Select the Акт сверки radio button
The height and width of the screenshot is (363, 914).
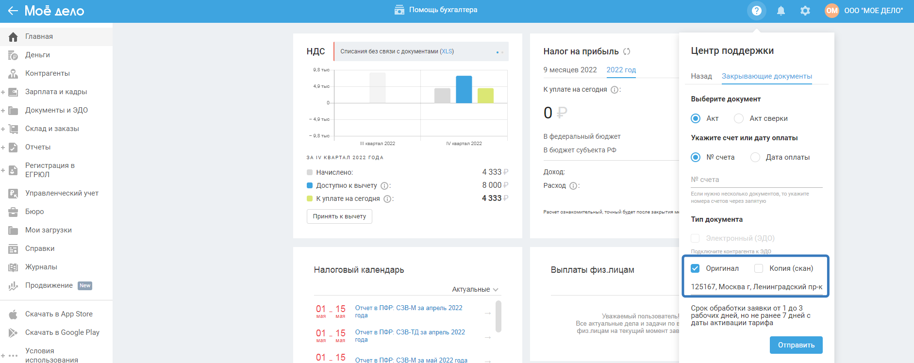pyautogui.click(x=739, y=118)
